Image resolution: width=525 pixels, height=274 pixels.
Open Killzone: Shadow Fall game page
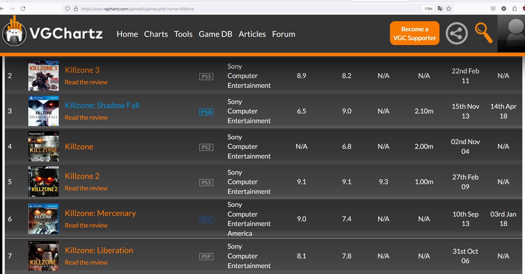click(102, 105)
